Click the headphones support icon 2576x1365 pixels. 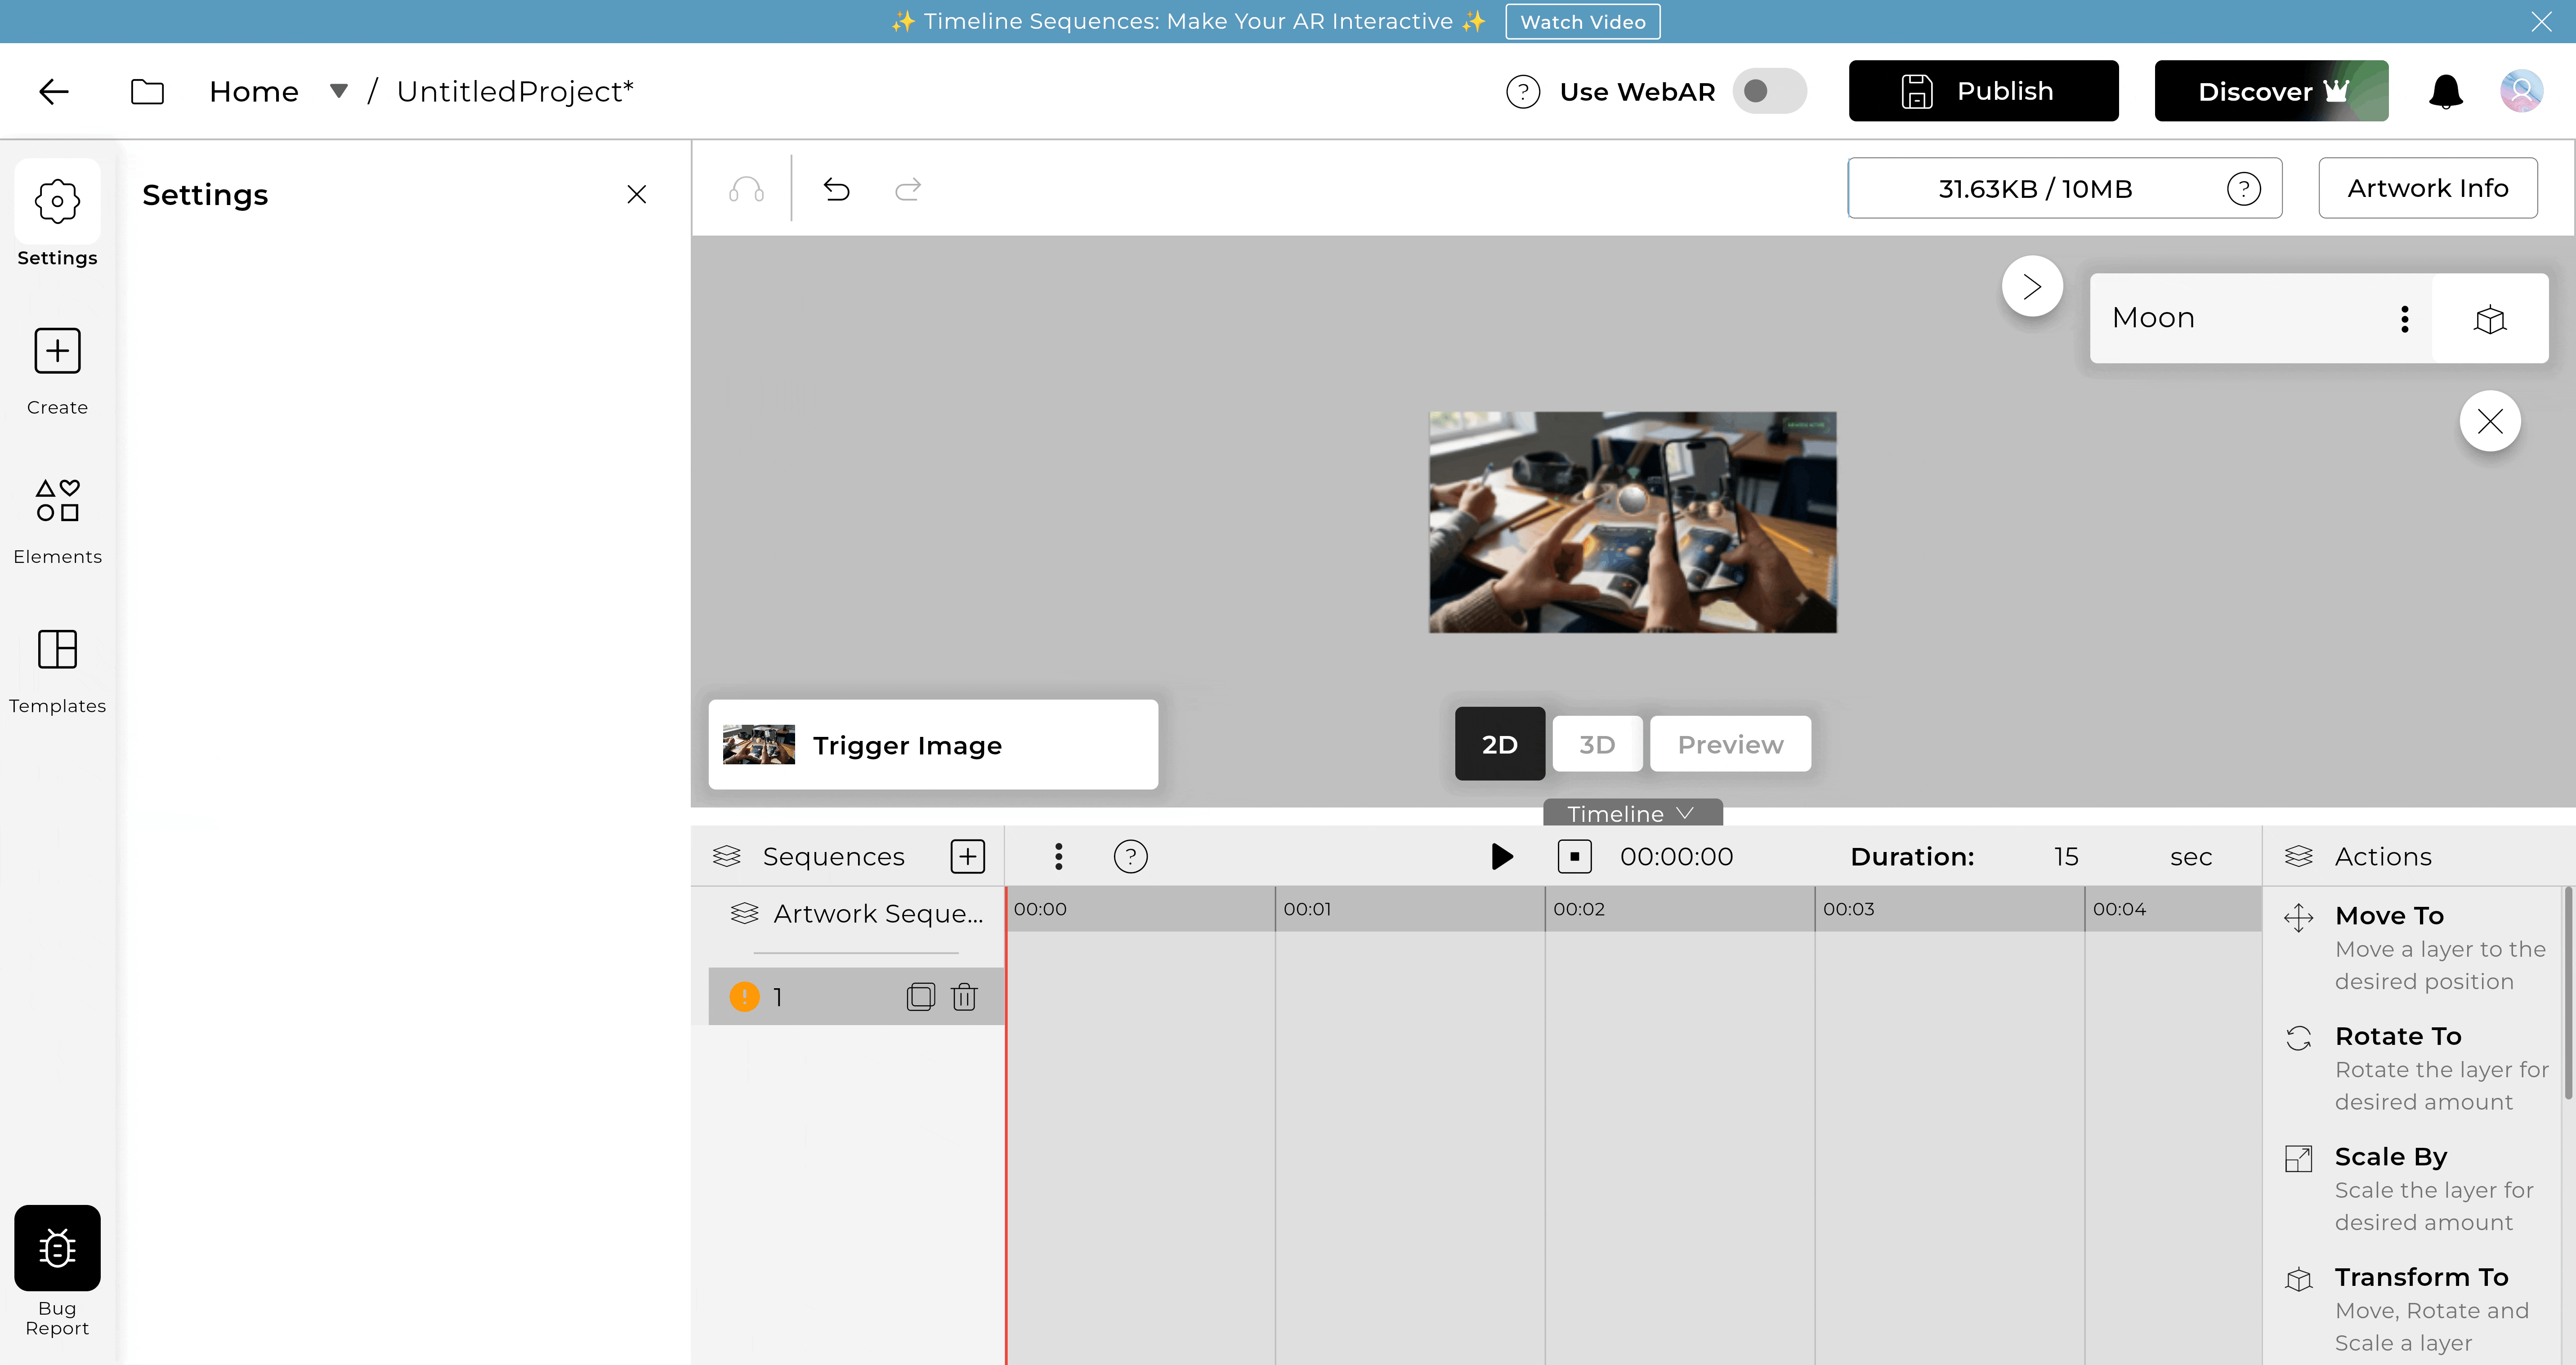click(746, 189)
